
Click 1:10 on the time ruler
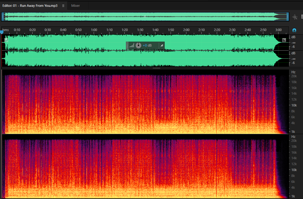pos(109,30)
